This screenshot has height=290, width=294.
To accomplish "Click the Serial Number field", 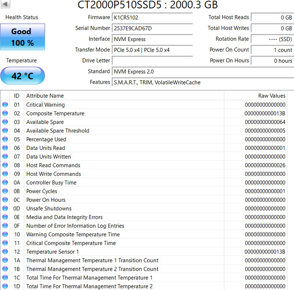I will point(152,29).
